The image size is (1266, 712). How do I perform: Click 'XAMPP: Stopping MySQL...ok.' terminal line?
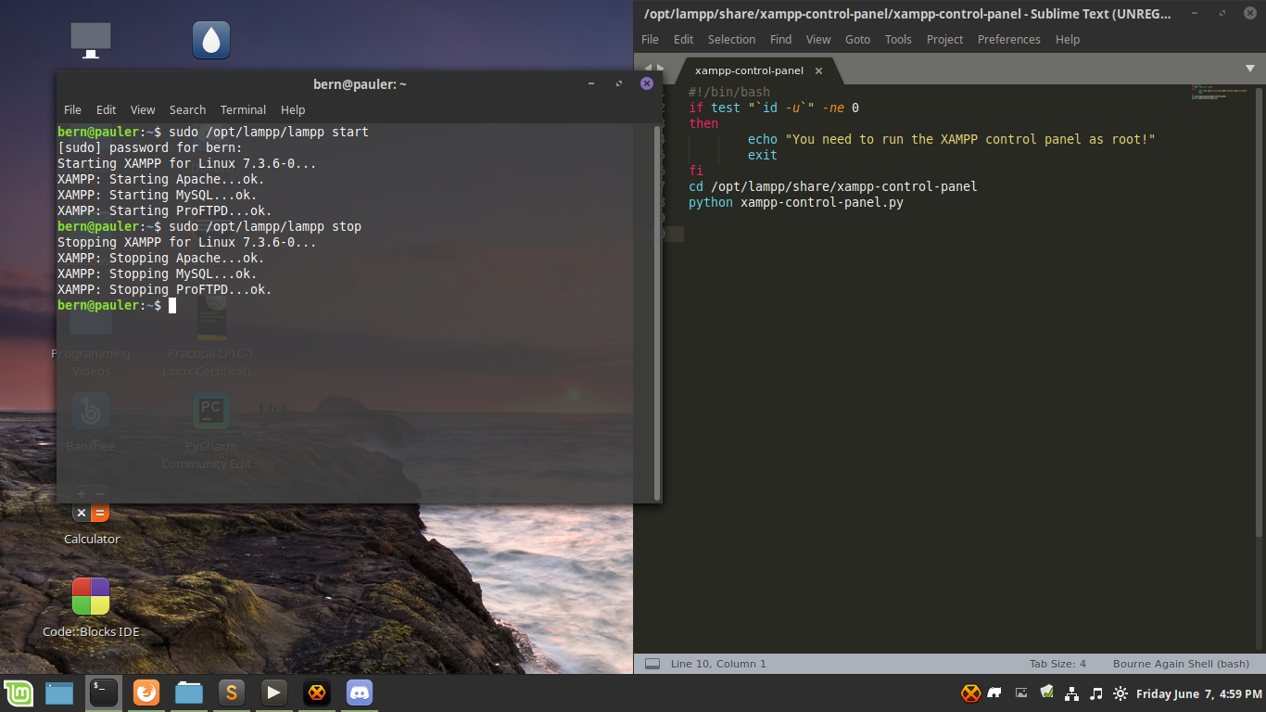coord(158,273)
